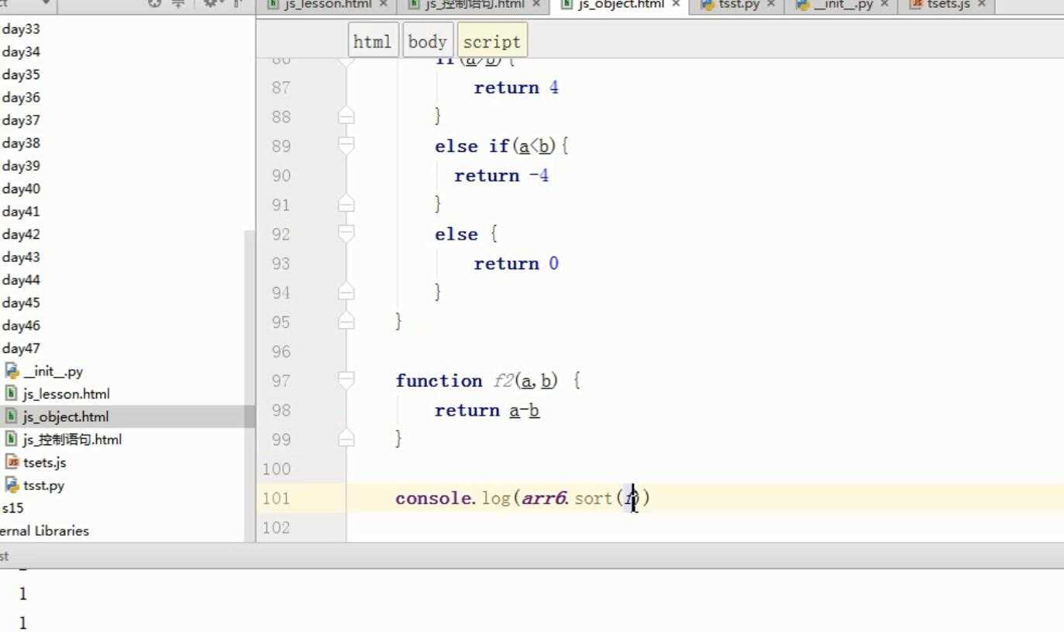Close the tsets.js tab
This screenshot has width=1064, height=632.
982,5
